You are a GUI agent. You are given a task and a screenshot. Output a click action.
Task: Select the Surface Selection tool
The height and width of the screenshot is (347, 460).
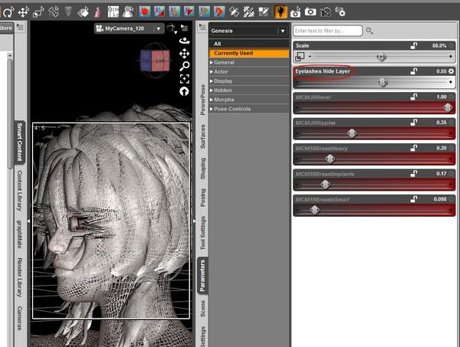(84, 12)
